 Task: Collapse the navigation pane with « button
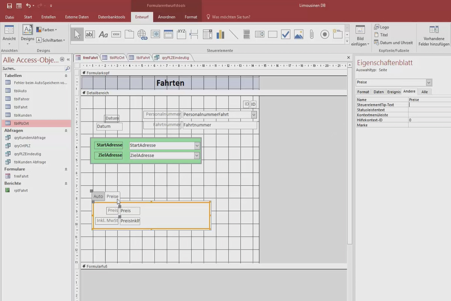68,60
